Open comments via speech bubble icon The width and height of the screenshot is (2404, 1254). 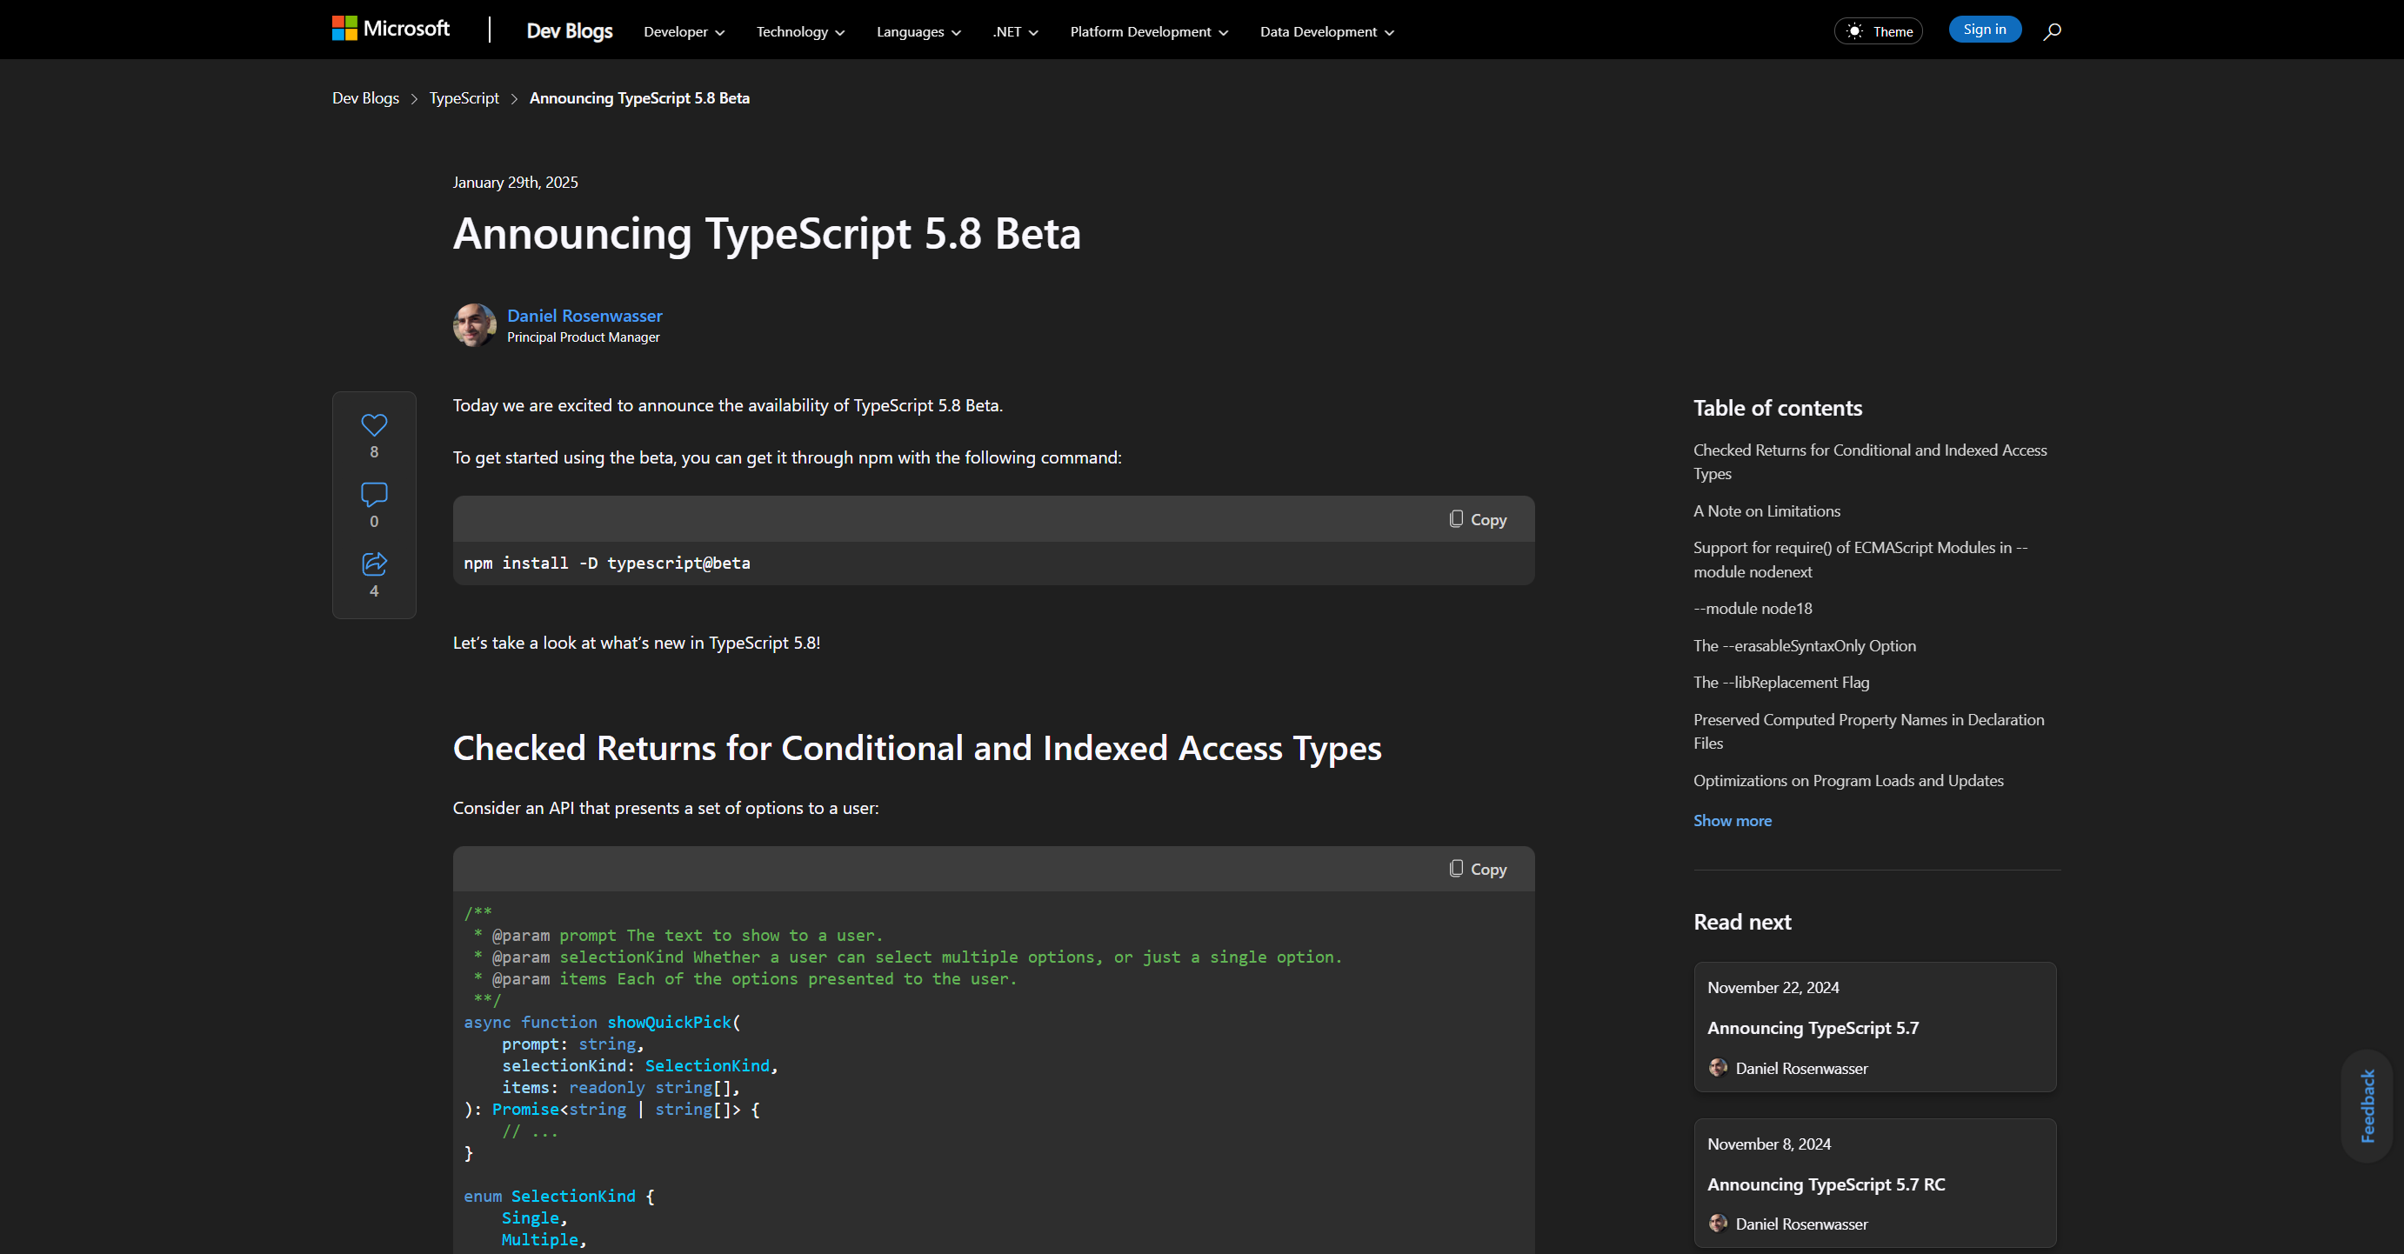pyautogui.click(x=374, y=495)
